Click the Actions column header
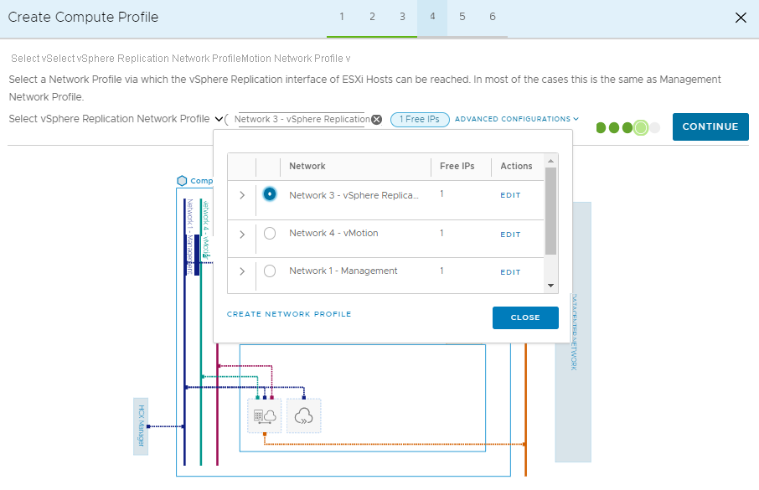Viewport: 759px width, 490px height. click(516, 166)
